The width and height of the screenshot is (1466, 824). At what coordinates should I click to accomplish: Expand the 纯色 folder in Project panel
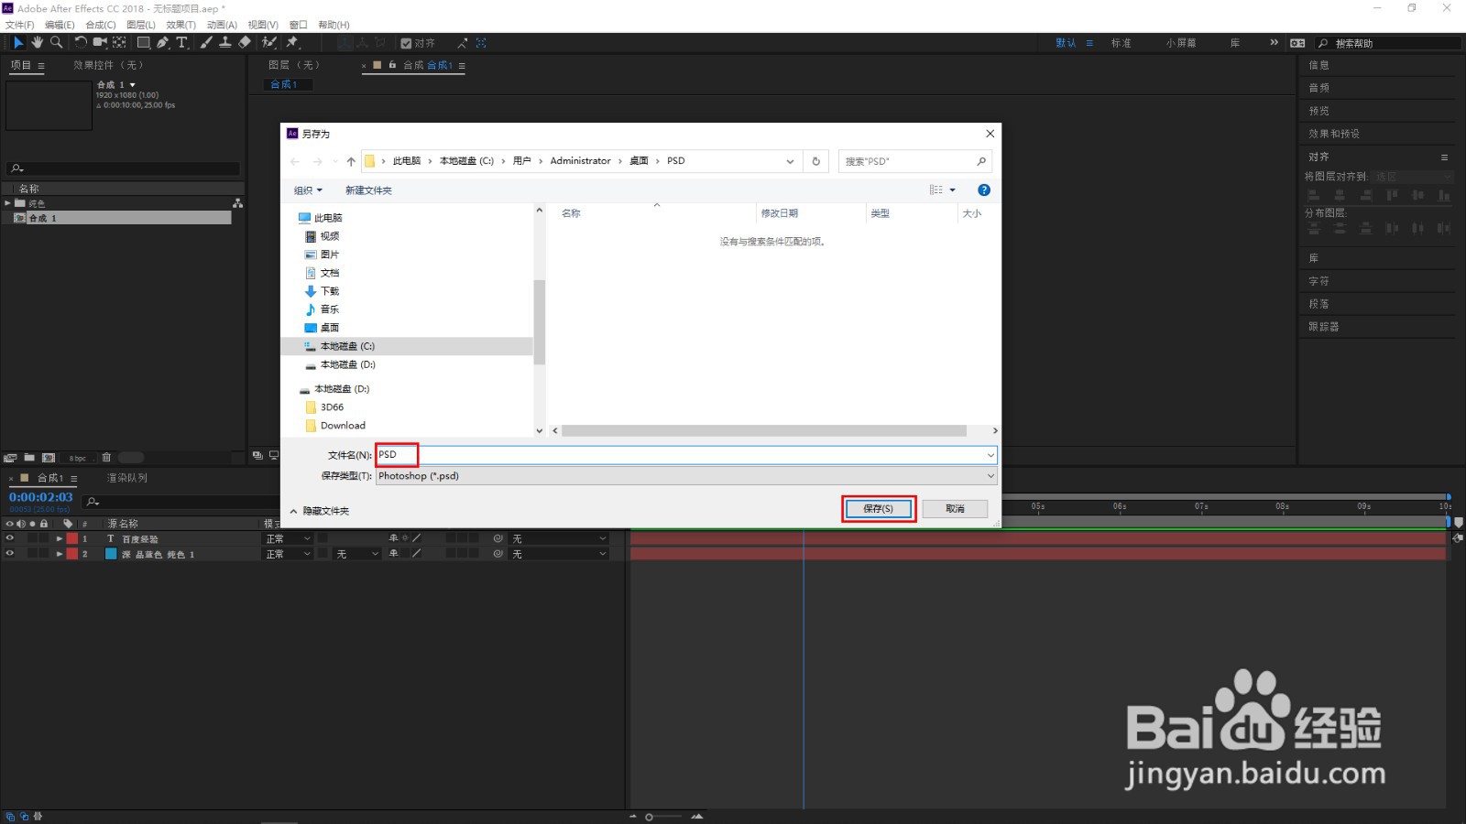(8, 203)
